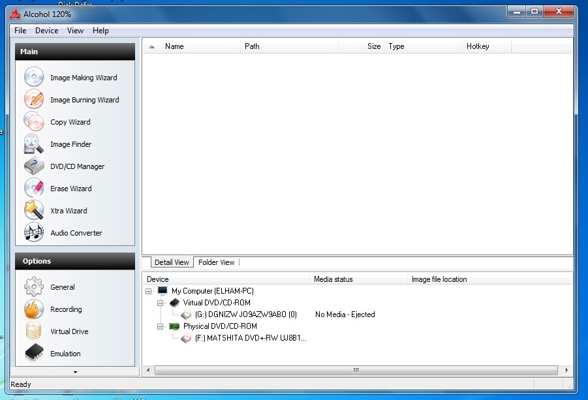
Task: Select the Virtual DVD/CD-ROM tree item
Action: 217,303
